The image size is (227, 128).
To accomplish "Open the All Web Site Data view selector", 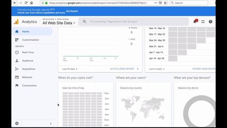I will point(59,23).
